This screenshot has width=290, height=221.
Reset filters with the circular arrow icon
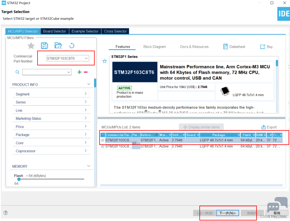[x=72, y=46]
